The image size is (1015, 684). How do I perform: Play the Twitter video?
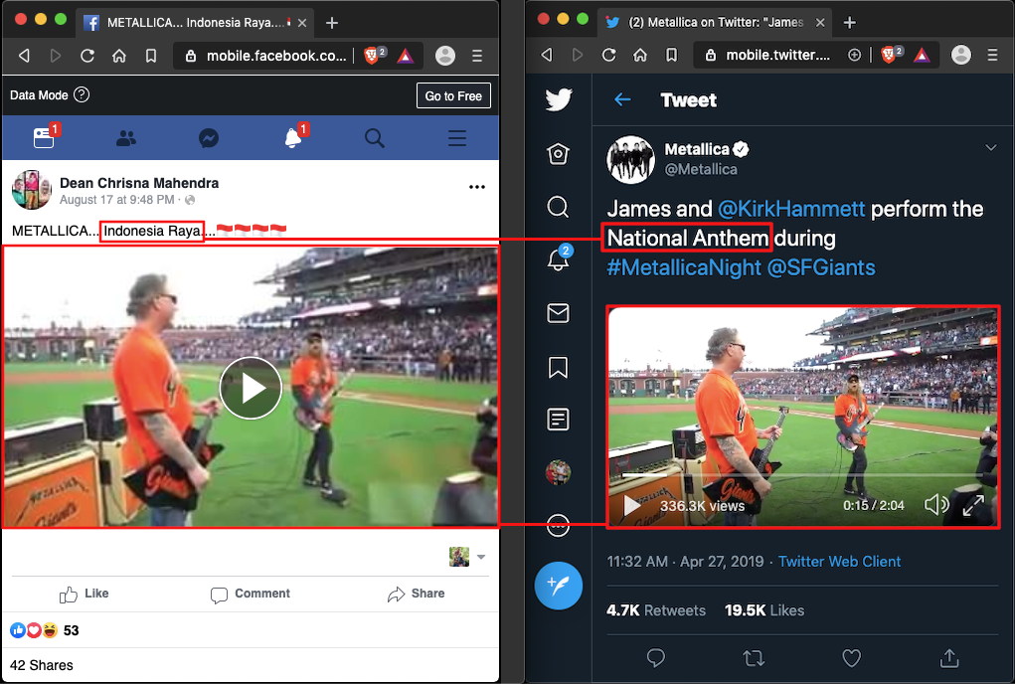[x=632, y=505]
